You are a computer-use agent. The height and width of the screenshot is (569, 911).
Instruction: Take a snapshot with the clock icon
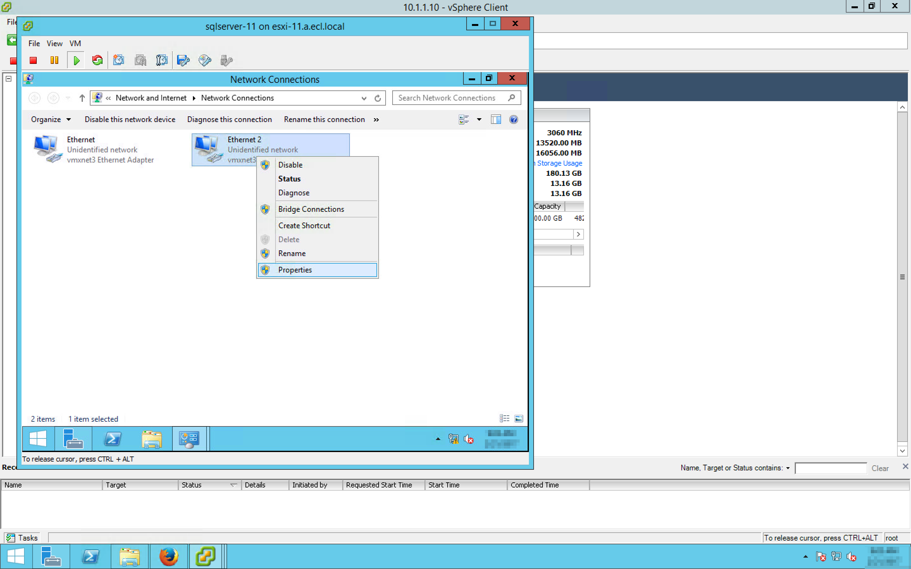click(119, 60)
